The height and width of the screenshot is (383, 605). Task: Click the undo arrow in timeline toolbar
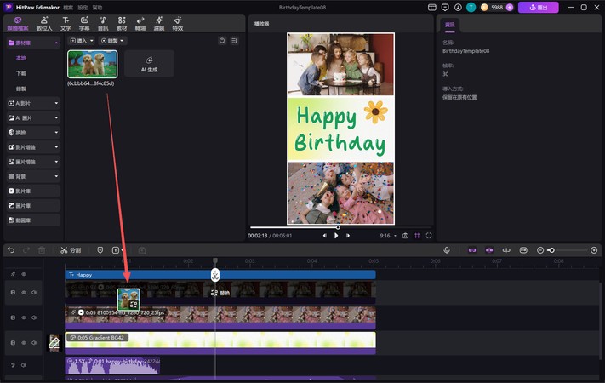click(11, 250)
